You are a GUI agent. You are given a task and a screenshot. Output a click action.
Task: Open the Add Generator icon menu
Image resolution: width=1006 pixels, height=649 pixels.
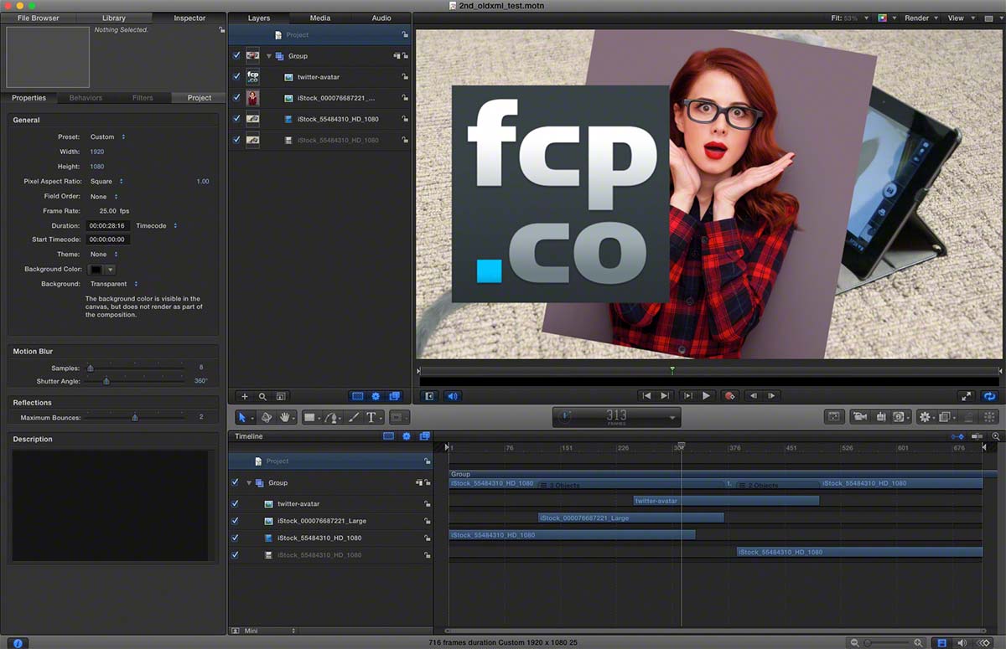900,416
